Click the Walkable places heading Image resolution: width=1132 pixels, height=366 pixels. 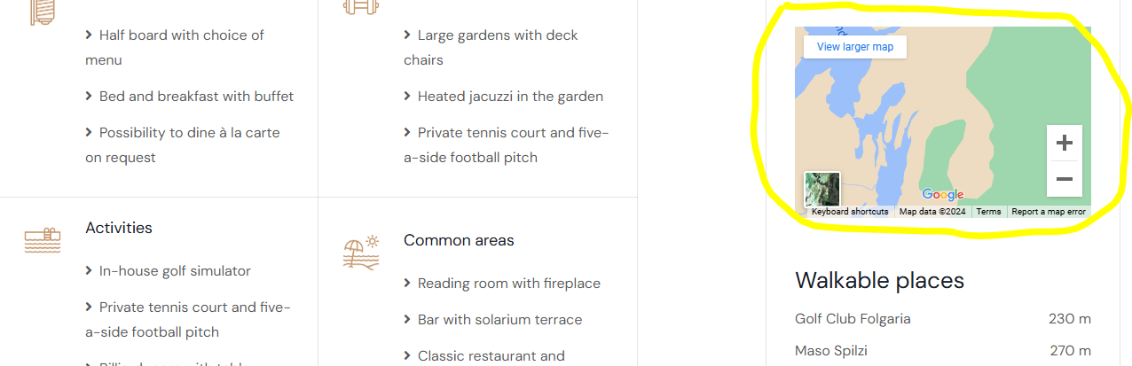tap(879, 281)
